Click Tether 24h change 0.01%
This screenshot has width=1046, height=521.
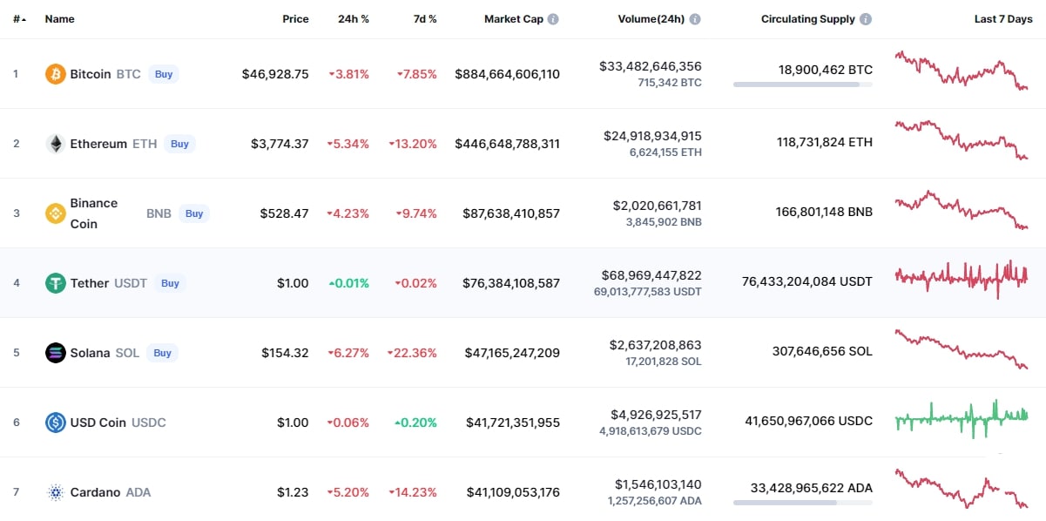click(x=348, y=283)
